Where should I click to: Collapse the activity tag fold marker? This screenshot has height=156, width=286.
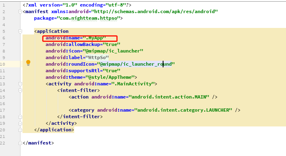point(20,84)
